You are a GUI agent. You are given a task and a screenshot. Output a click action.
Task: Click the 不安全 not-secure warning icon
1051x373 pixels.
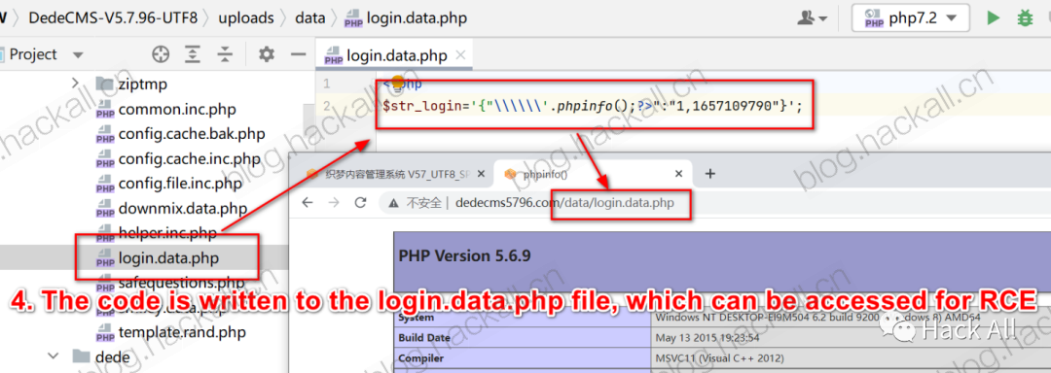pos(393,203)
